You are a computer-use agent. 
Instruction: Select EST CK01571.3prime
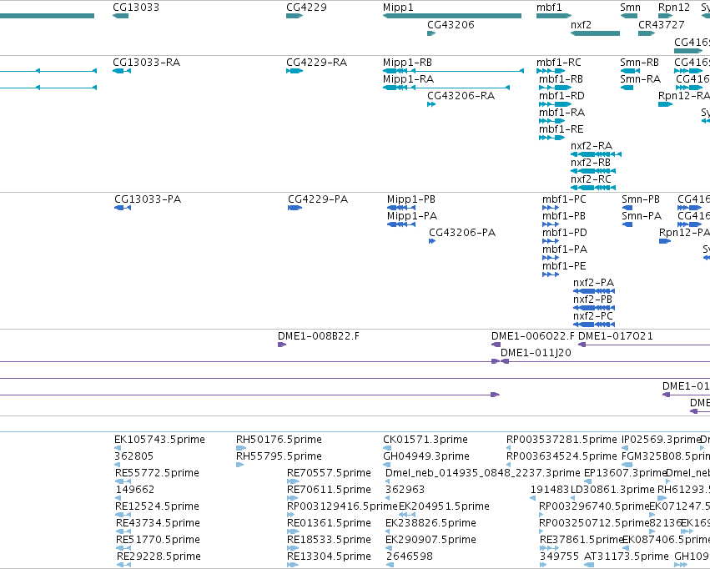pos(386,448)
